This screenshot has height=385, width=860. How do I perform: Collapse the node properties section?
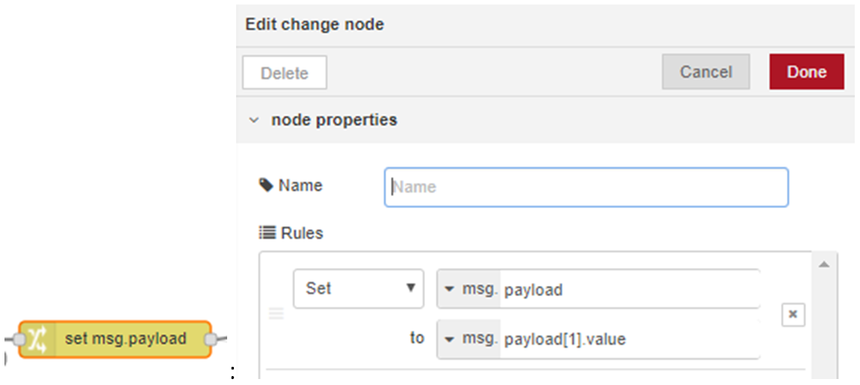pos(253,120)
